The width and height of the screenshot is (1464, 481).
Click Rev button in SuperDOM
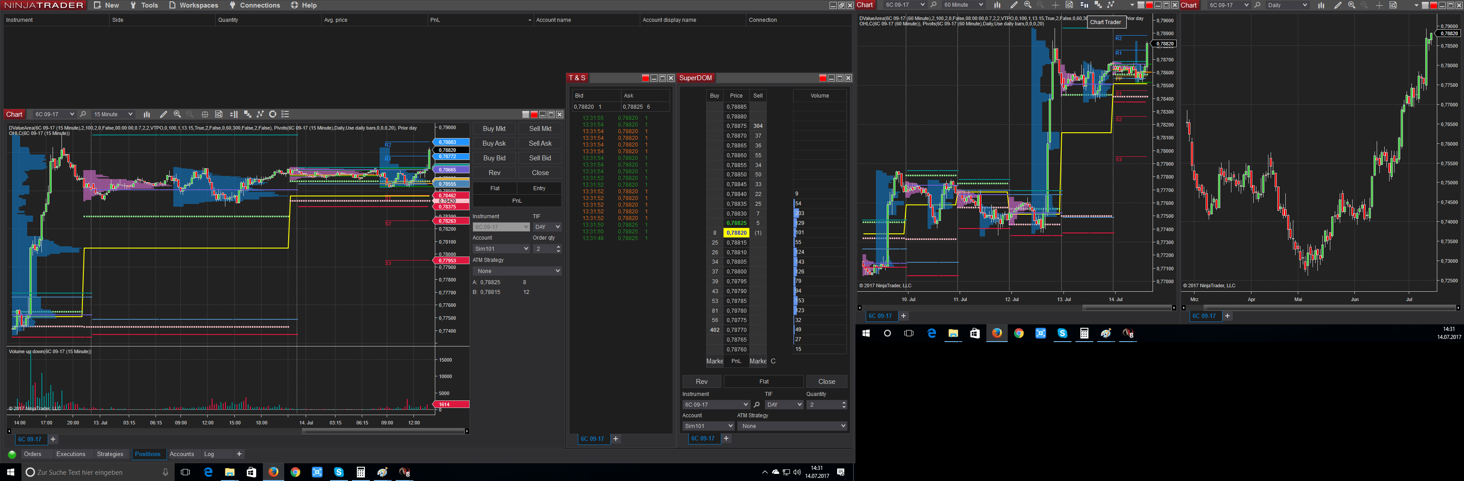pos(702,382)
